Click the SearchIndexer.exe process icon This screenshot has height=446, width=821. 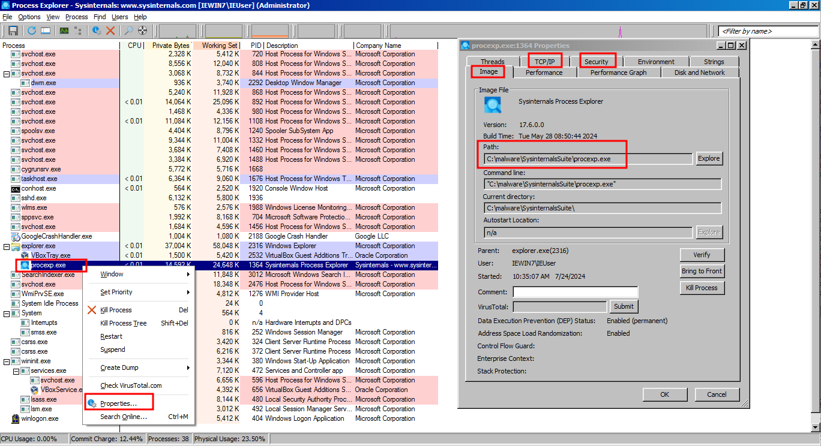click(x=16, y=275)
